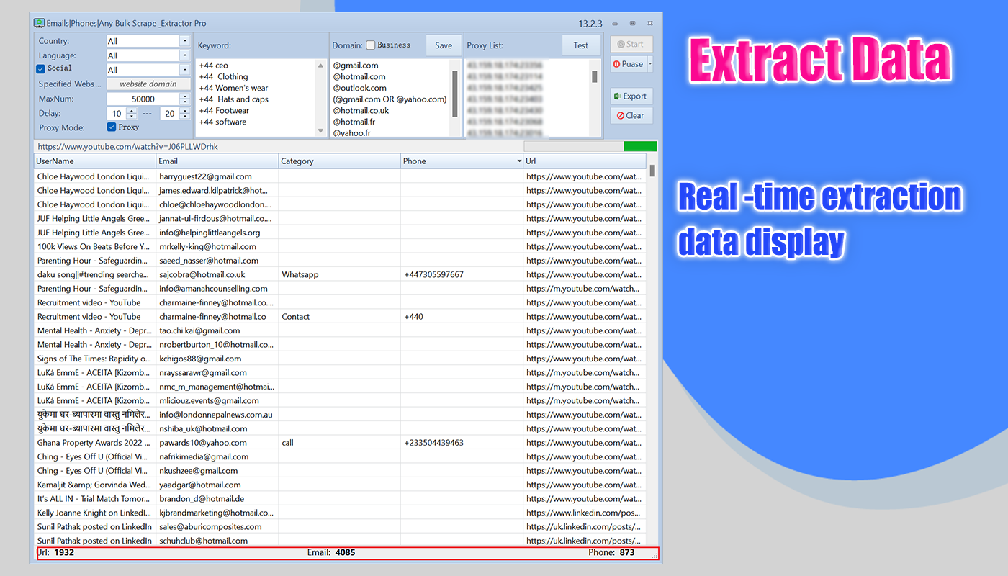Viewport: 1008px width, 576px height.
Task: Click the current URL text ending in J06PLLWDrhk
Action: pyautogui.click(x=128, y=147)
